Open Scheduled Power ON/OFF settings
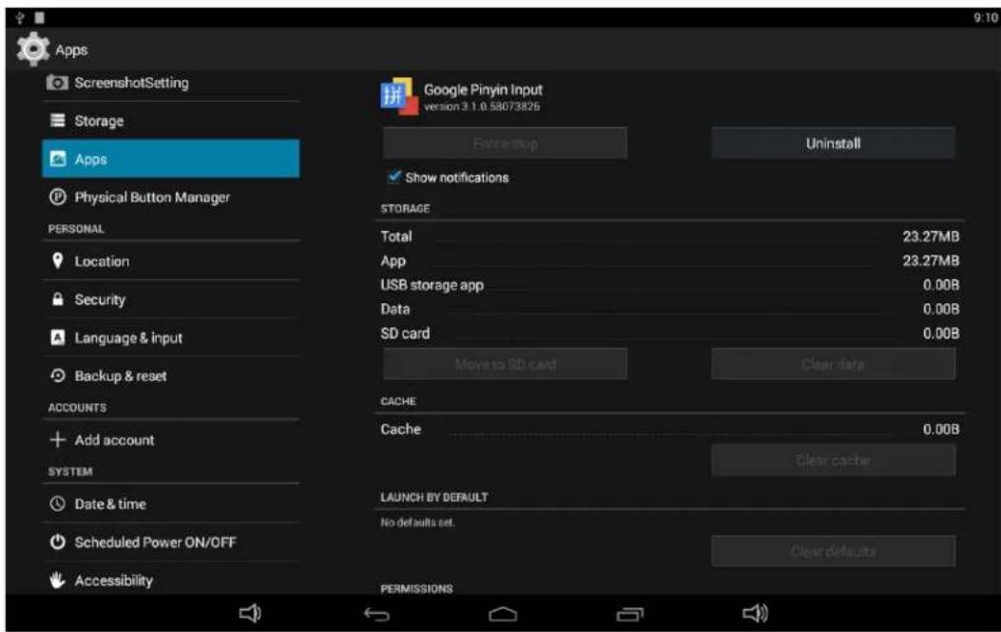 click(170, 542)
